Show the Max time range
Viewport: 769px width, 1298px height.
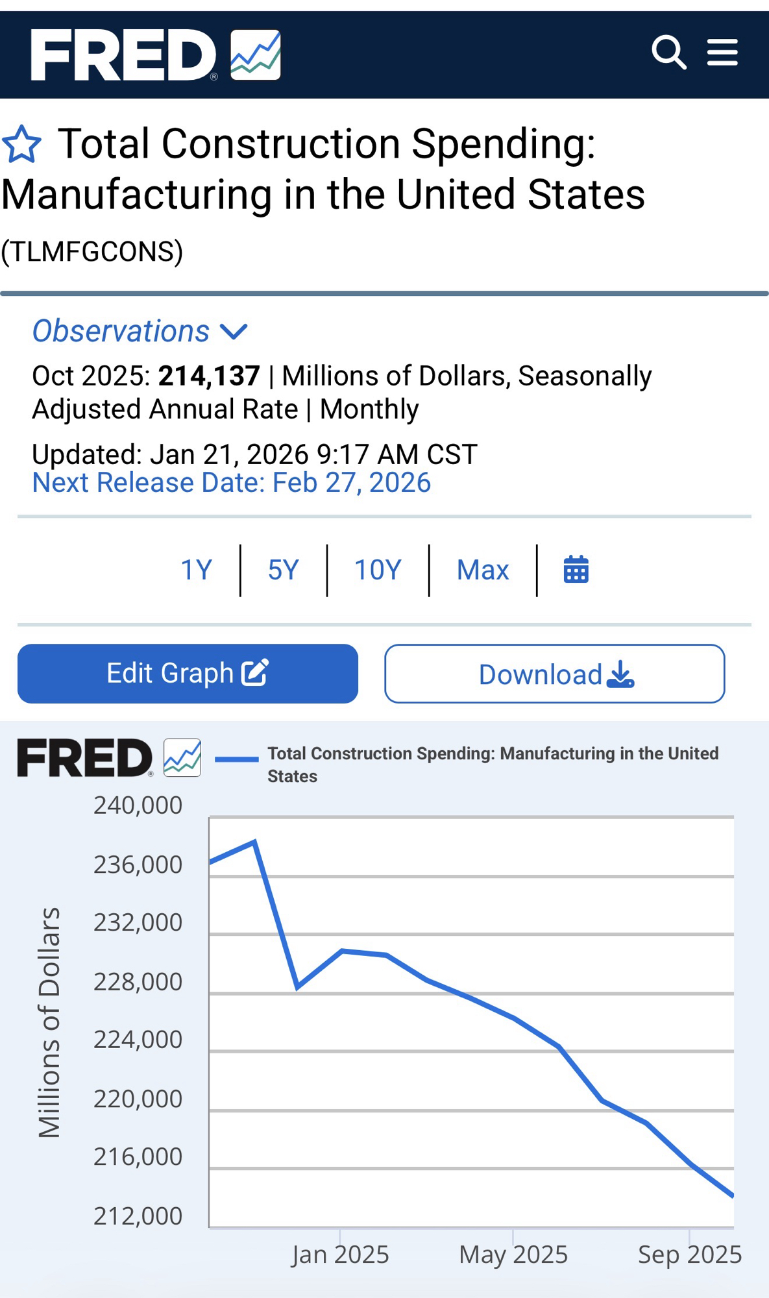click(x=482, y=570)
